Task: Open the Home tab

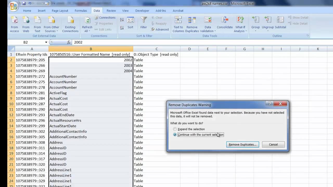Action: 27,11
